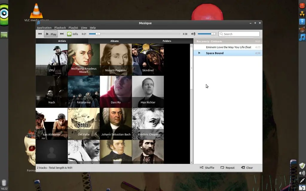Click the blue speaker-box dock icon
Screen dimensions: 306x191
pos(302,21)
